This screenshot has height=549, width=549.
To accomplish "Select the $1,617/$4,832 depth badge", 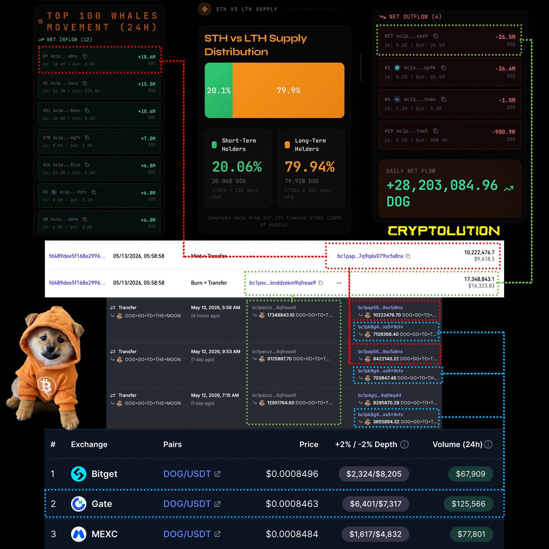I will pyautogui.click(x=375, y=534).
